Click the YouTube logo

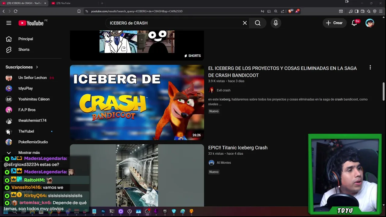point(31,23)
